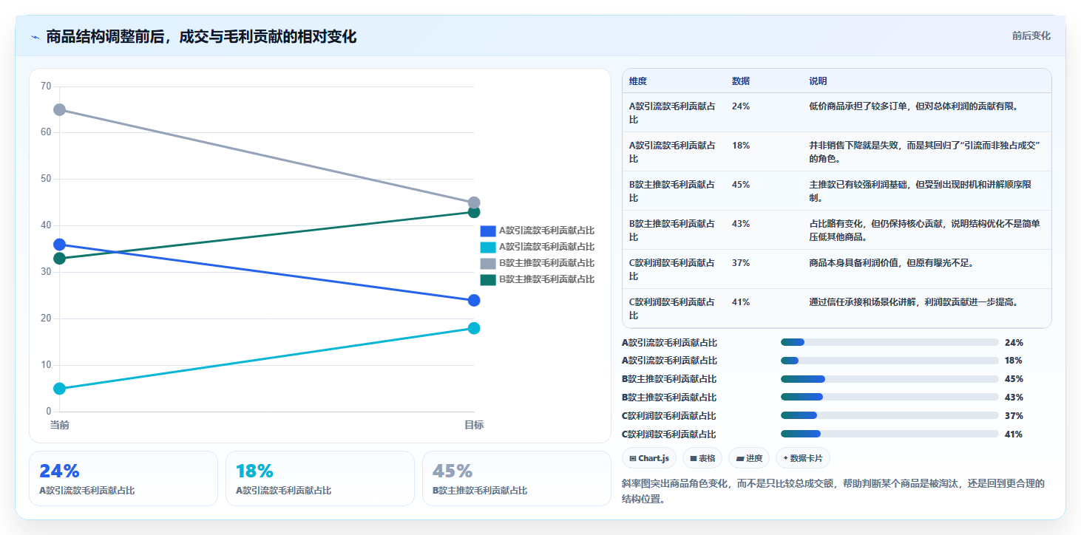Click the green data point at 43 on 目标
Viewport: 1081px width, 535px height.
point(474,212)
